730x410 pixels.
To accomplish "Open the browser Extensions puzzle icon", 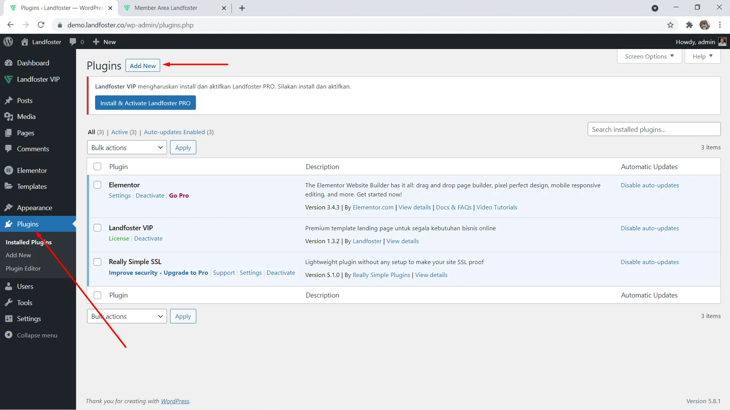I will 689,25.
